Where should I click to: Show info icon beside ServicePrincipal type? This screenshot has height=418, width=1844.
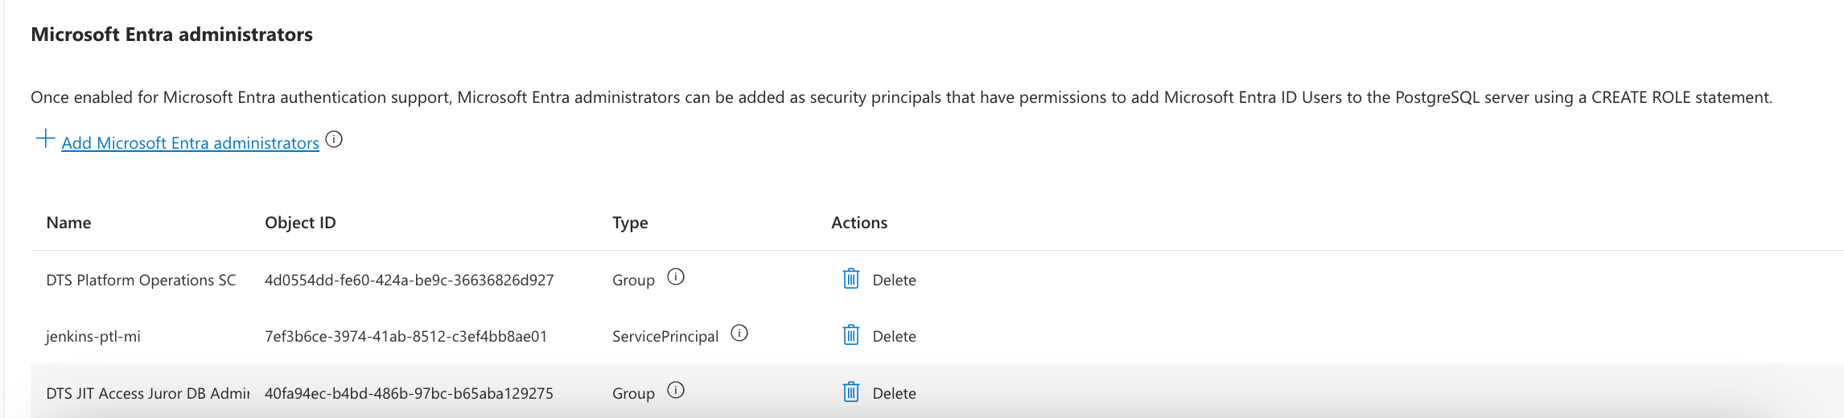[x=739, y=334]
